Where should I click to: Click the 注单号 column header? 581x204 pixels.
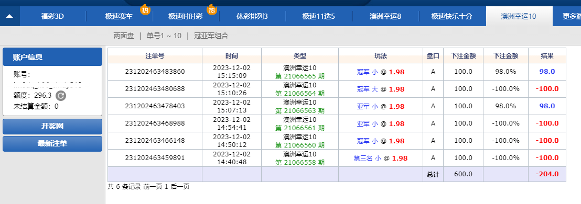[x=155, y=56]
